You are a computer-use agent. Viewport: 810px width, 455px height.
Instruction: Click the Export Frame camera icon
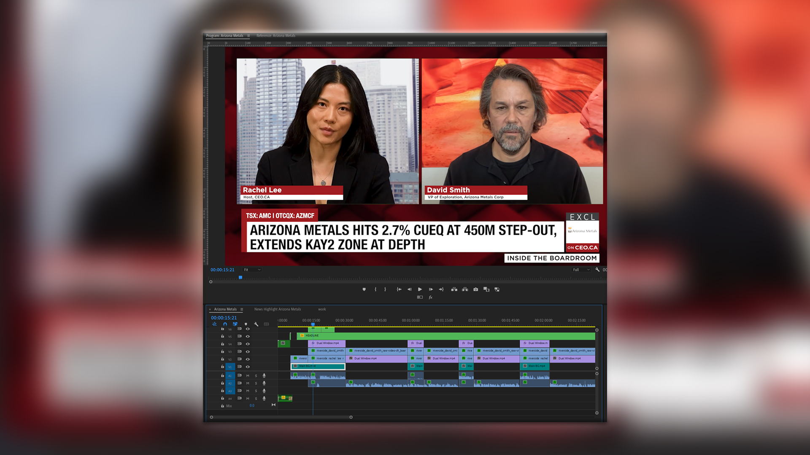[475, 289]
